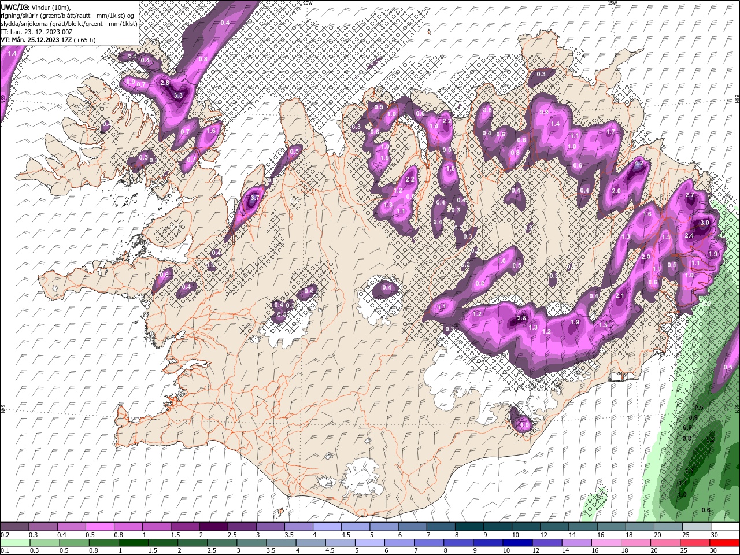740x555 pixels.
Task: Click the first swatch right of the 0.2 label
Action: (14, 527)
